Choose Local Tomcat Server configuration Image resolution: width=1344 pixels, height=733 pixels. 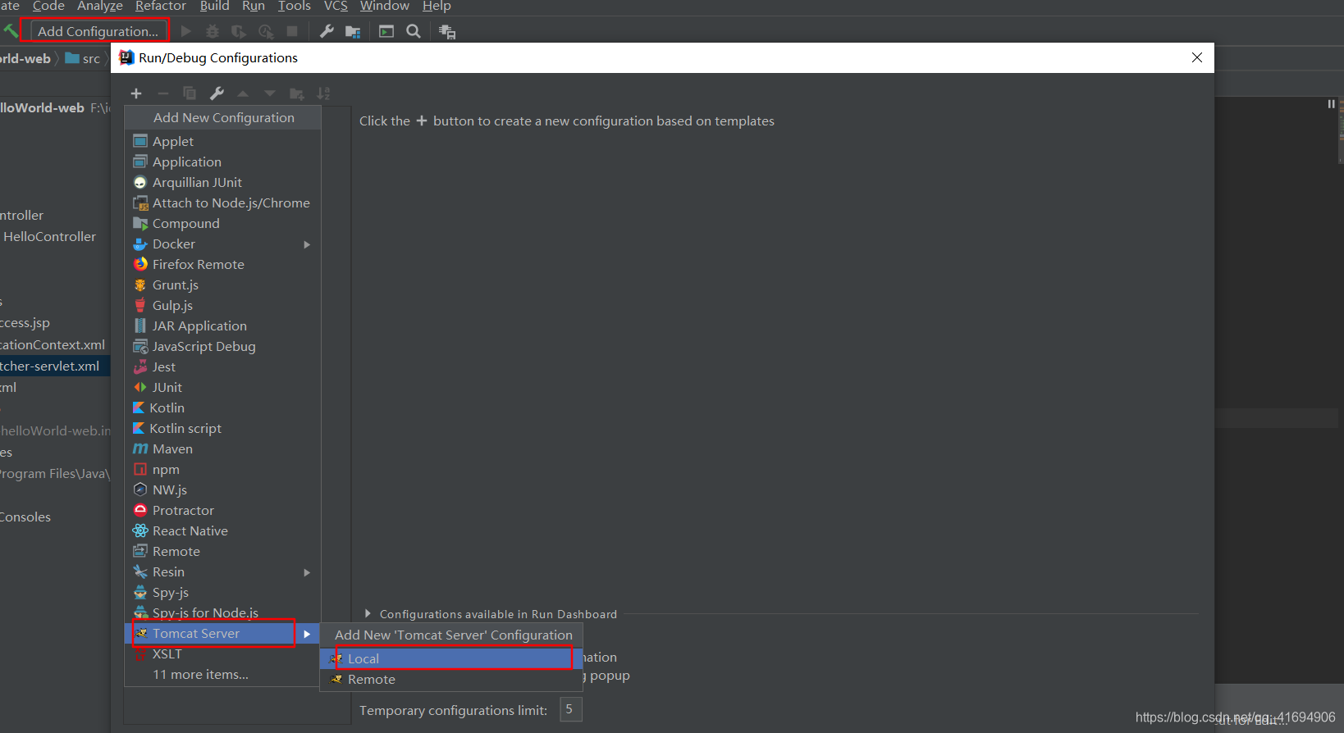click(451, 658)
